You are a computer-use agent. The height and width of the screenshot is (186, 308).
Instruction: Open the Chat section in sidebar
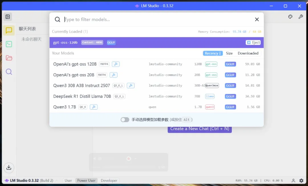[9, 30]
